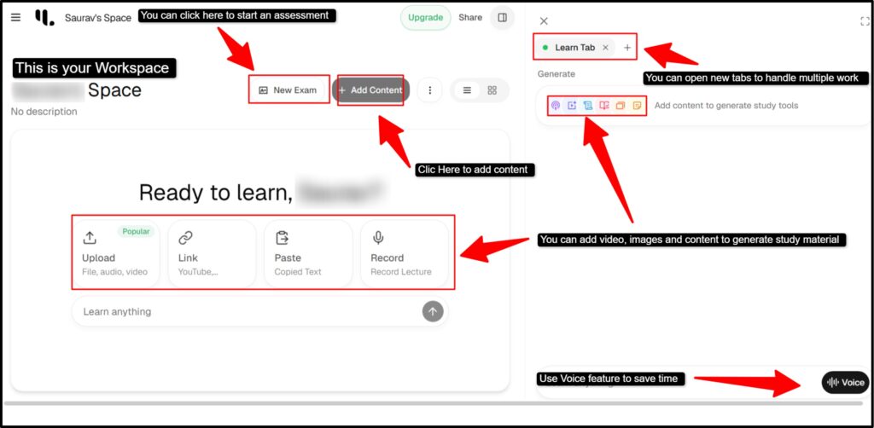Switch to grid view
Image resolution: width=874 pixels, height=428 pixels.
(492, 90)
